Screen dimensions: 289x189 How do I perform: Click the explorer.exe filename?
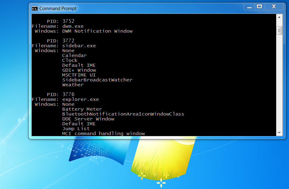pos(81,99)
